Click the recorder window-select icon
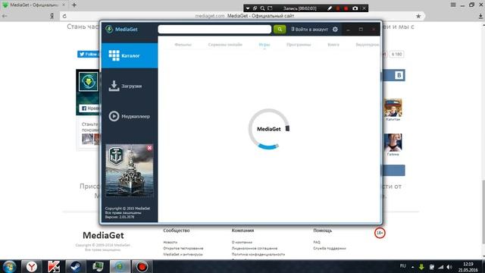Image resolution: width=485 pixels, height=273 pixels. [x=255, y=8]
